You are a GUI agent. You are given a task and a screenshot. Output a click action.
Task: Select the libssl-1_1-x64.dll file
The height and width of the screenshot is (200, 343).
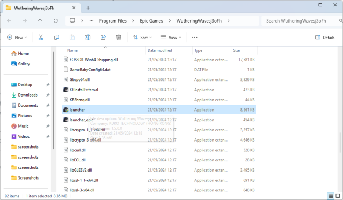click(x=159, y=180)
